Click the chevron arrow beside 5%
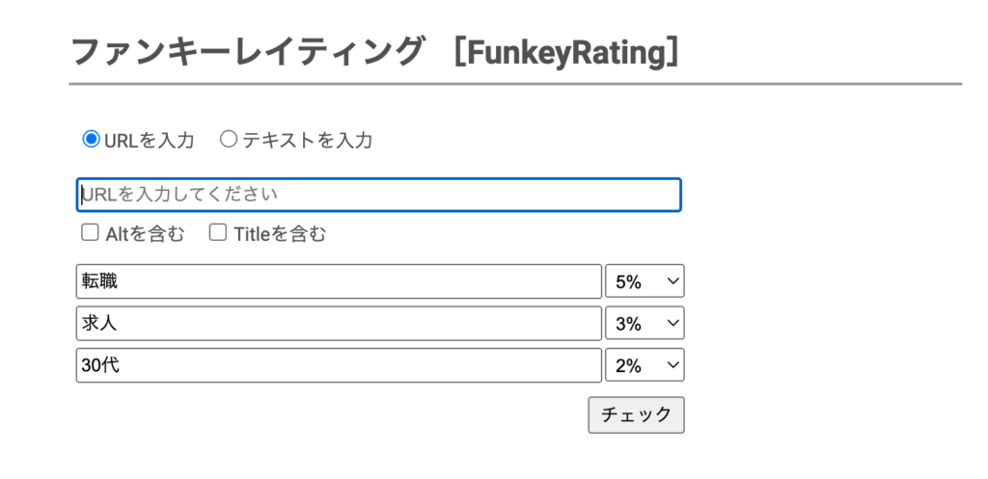This screenshot has width=988, height=479. point(673,281)
